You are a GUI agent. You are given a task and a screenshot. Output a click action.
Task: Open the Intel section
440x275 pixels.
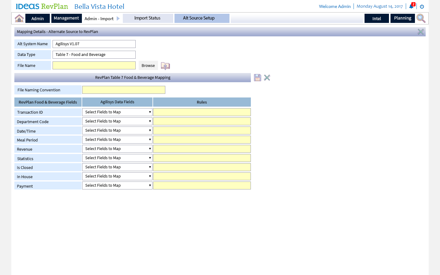[376, 19]
